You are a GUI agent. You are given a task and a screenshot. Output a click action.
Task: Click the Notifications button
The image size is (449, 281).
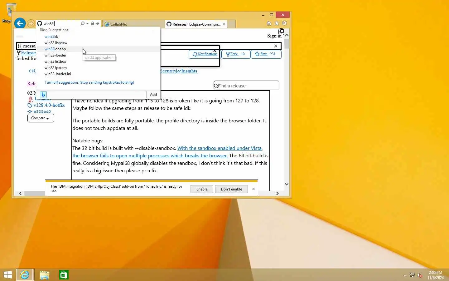(205, 54)
